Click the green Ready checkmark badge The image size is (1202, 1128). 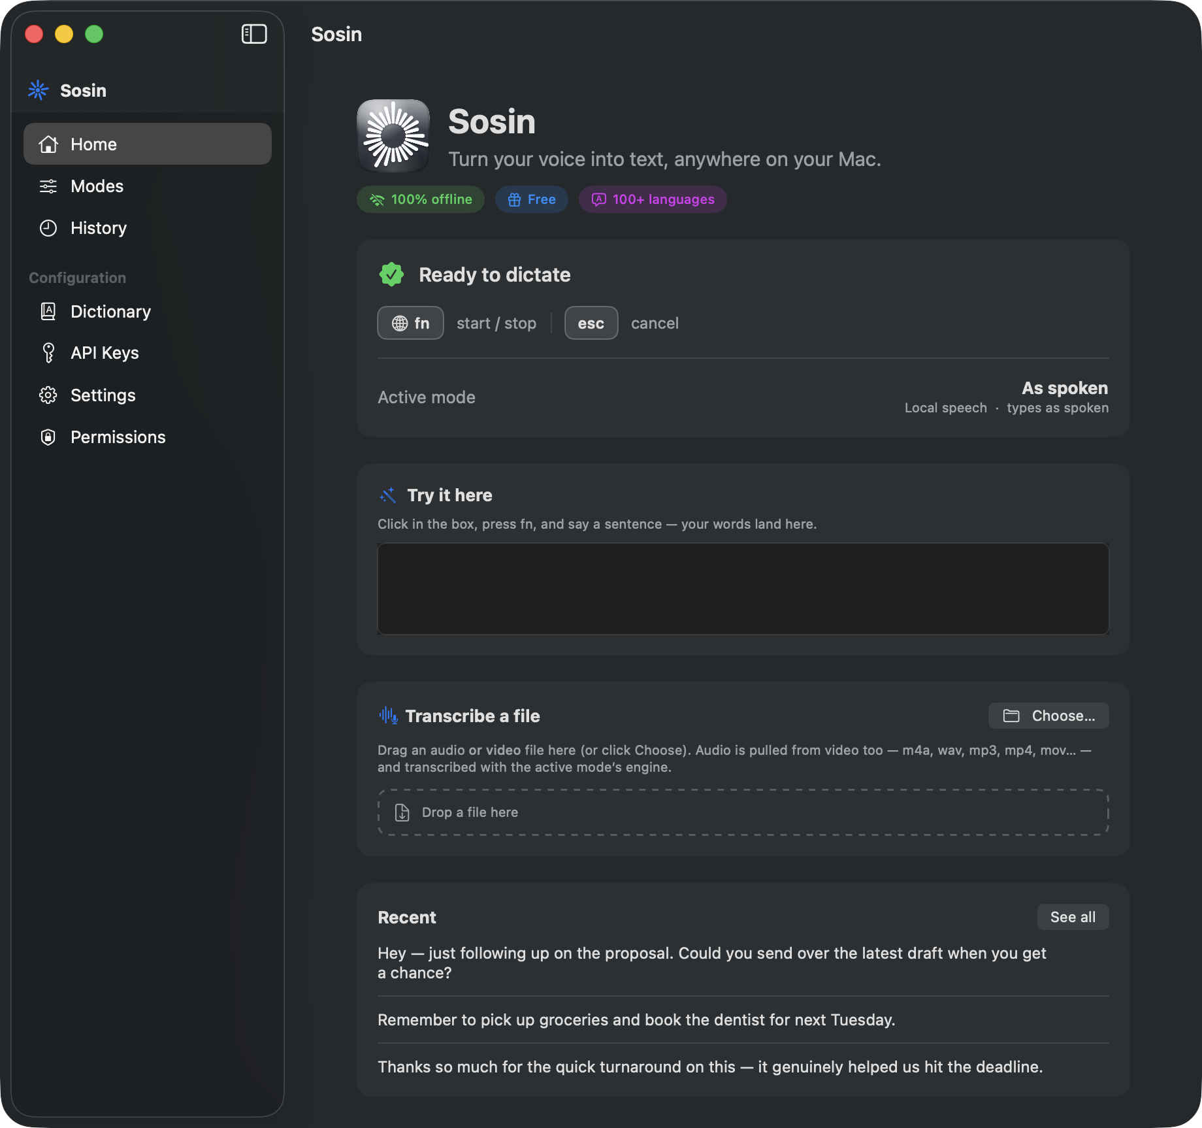391,274
